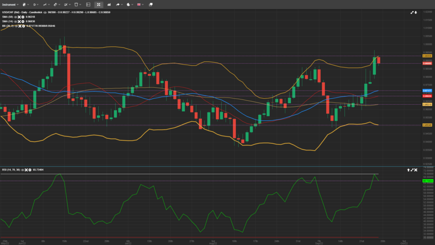Click the bar chart volume icon
This screenshot has height=245, width=435.
point(110,4)
